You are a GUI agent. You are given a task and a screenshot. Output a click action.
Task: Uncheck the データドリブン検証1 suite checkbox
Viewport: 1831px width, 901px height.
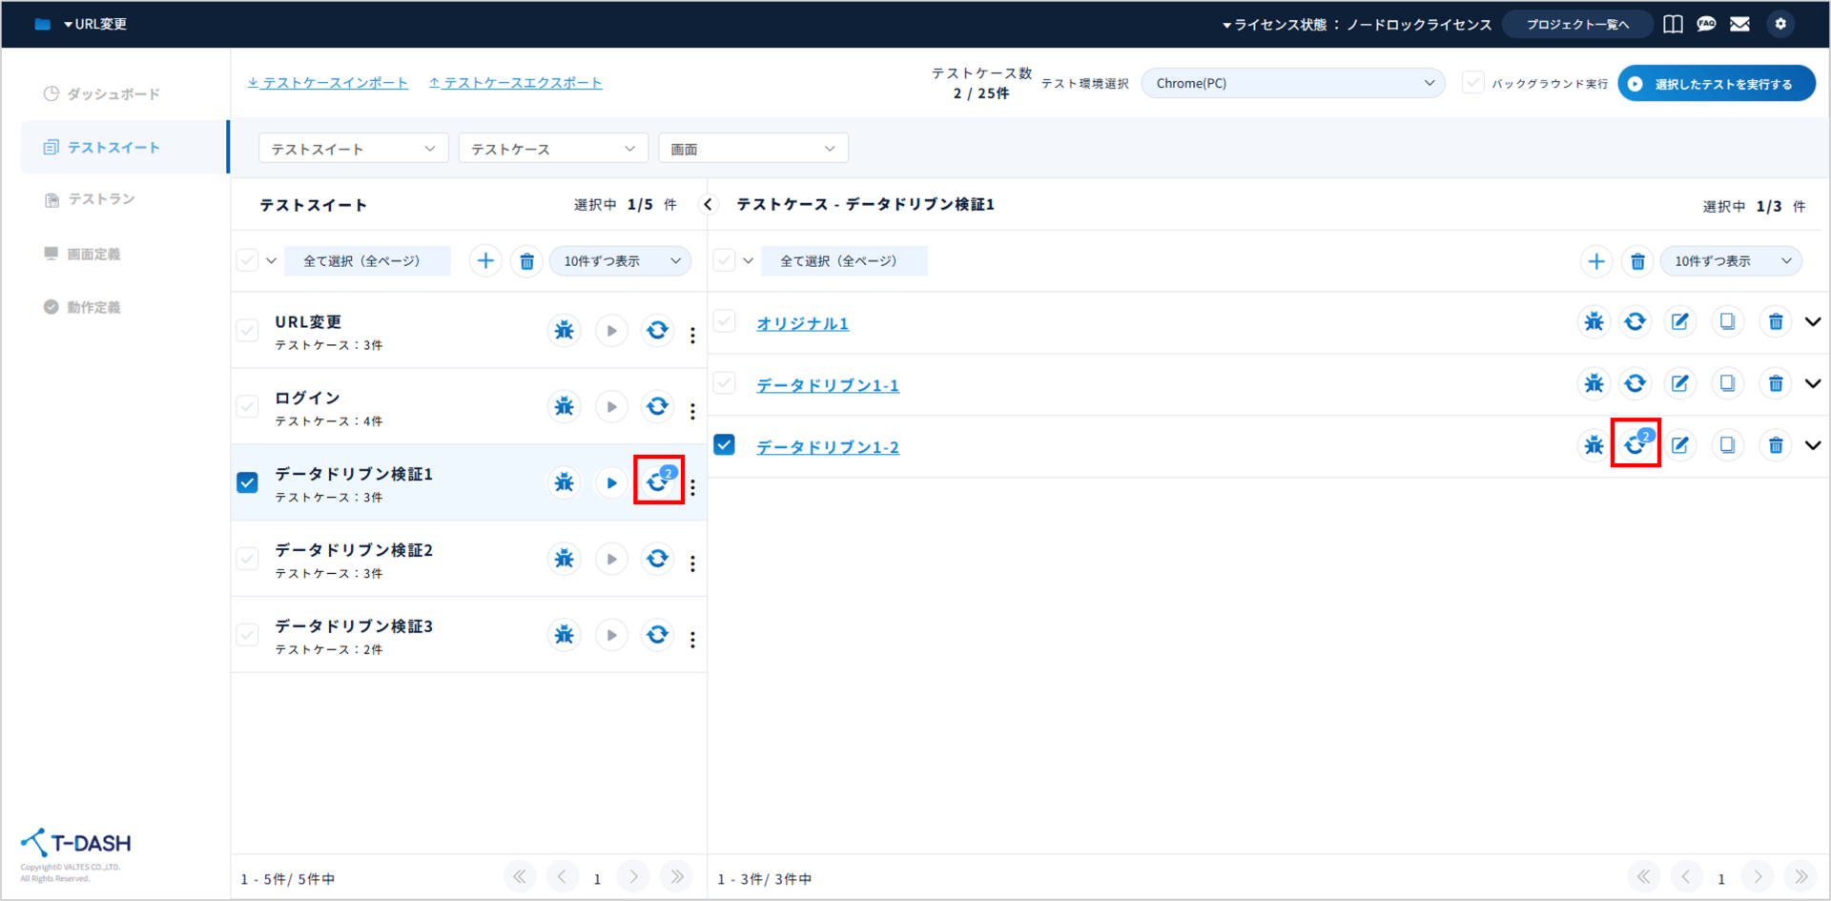pos(248,482)
